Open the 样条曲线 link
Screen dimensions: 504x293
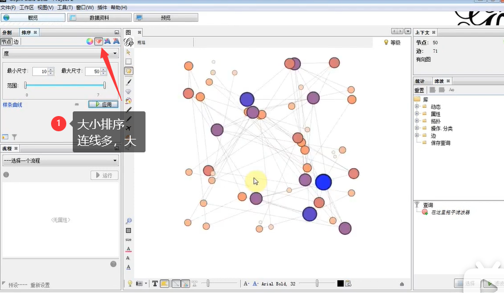click(x=12, y=105)
